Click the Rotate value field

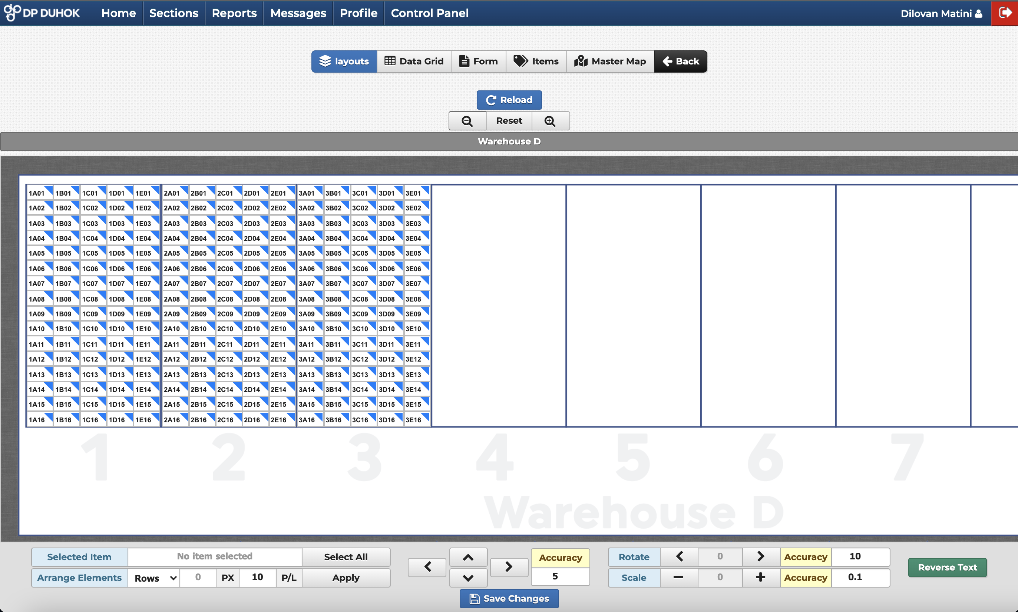coord(720,557)
